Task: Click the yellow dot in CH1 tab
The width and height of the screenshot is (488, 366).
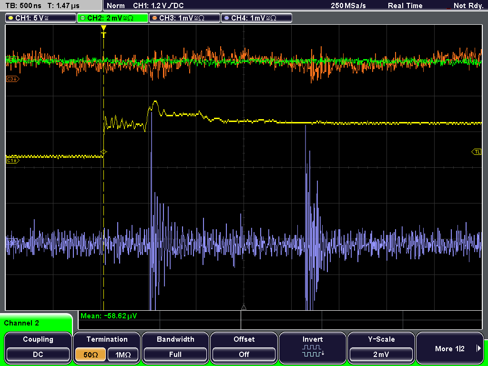Action: click(x=10, y=18)
